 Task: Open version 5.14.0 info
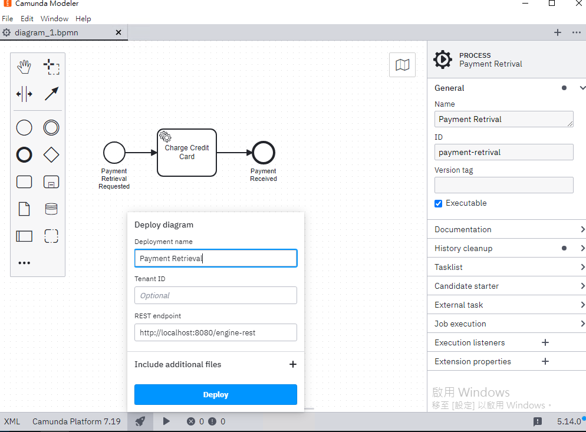[569, 421]
